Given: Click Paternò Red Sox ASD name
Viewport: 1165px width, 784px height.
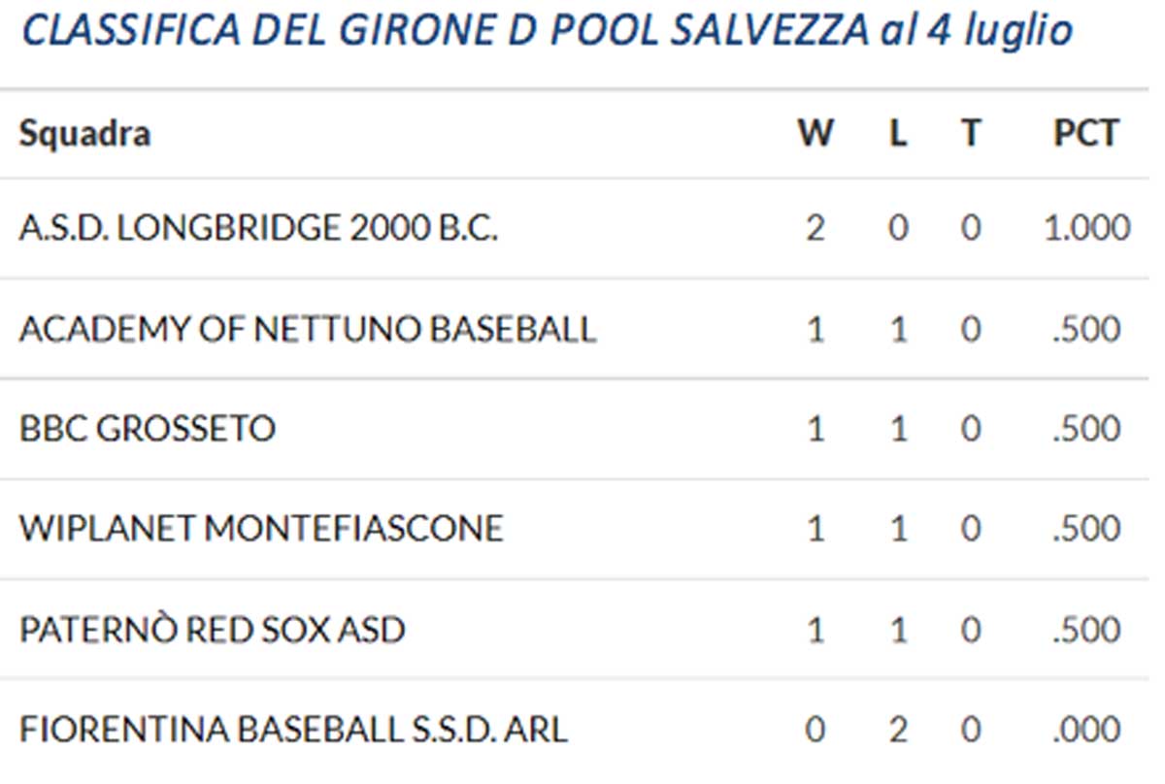Looking at the screenshot, I should point(212,631).
